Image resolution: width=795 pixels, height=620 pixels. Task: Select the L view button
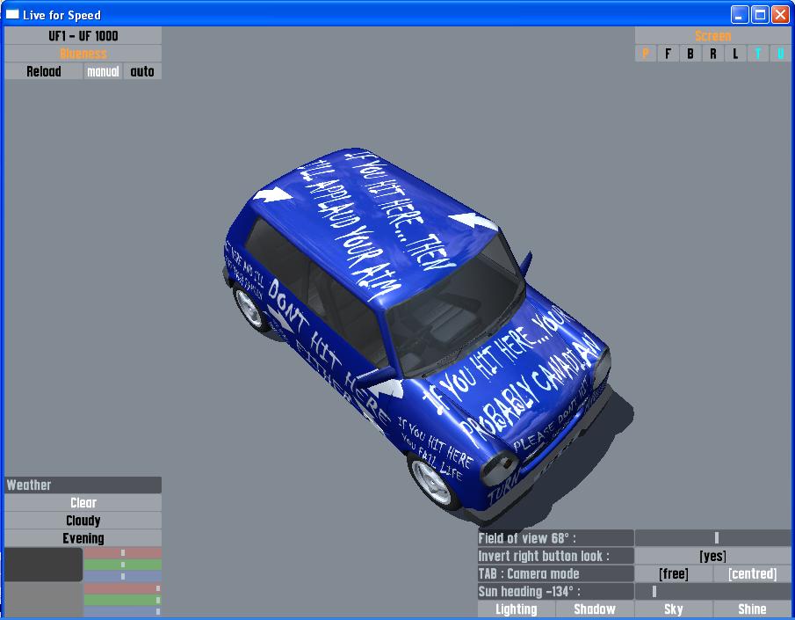pyautogui.click(x=735, y=54)
